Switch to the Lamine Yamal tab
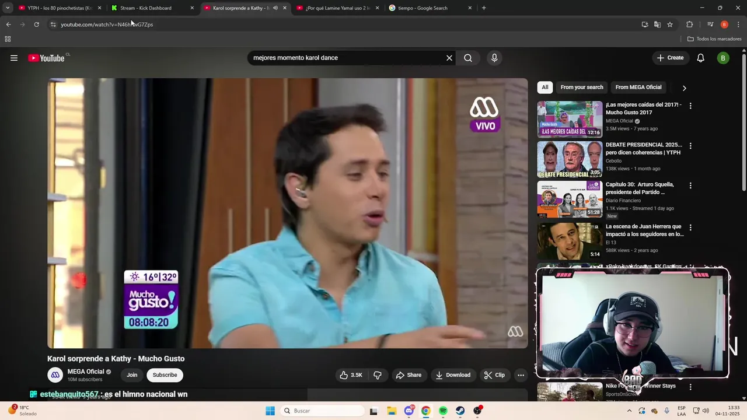Image resolution: width=747 pixels, height=420 pixels. point(338,8)
